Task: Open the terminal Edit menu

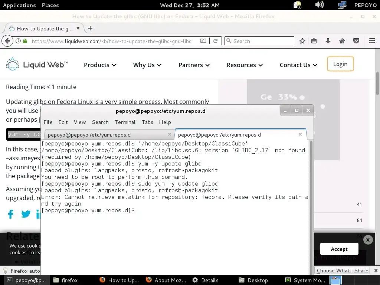Action: (x=63, y=122)
